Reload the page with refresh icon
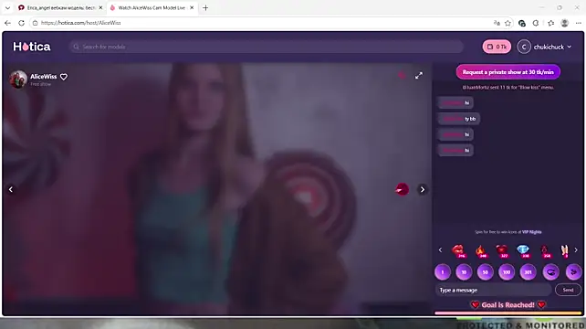Viewport: 586px width, 329px height. tap(21, 23)
